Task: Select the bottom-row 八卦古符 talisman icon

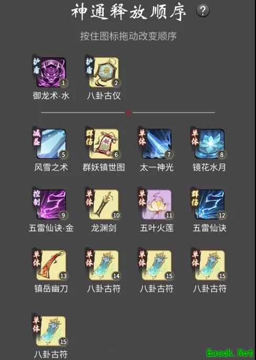Action: coord(51,331)
